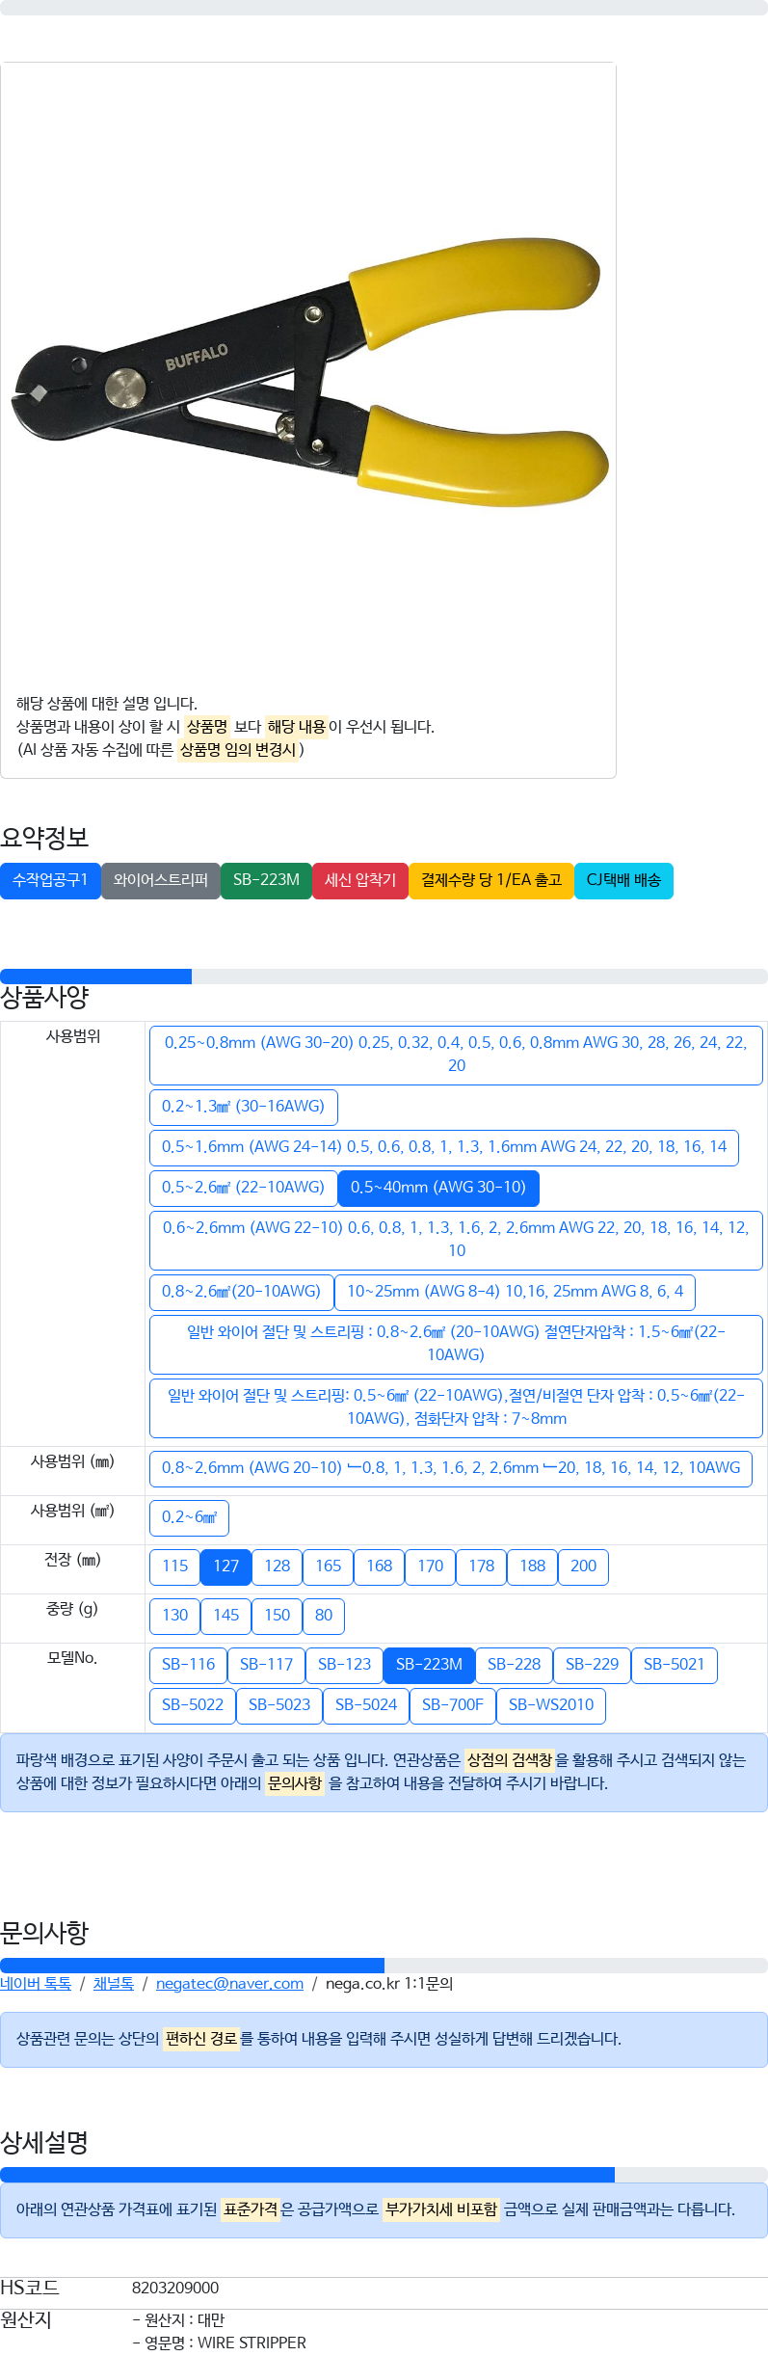Screen dimensions: 768x2356
Task: Select option mentioning 점화단자 압착 7~8mm
Action: tap(456, 1407)
